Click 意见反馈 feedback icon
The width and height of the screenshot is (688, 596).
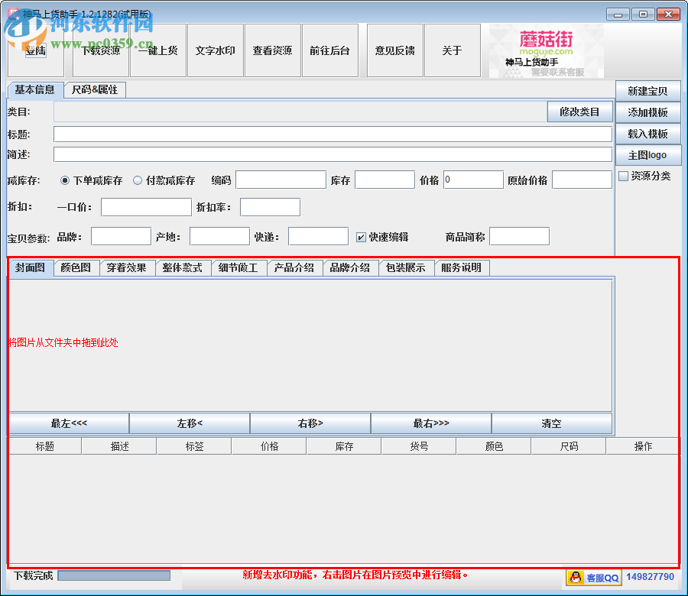(x=394, y=50)
